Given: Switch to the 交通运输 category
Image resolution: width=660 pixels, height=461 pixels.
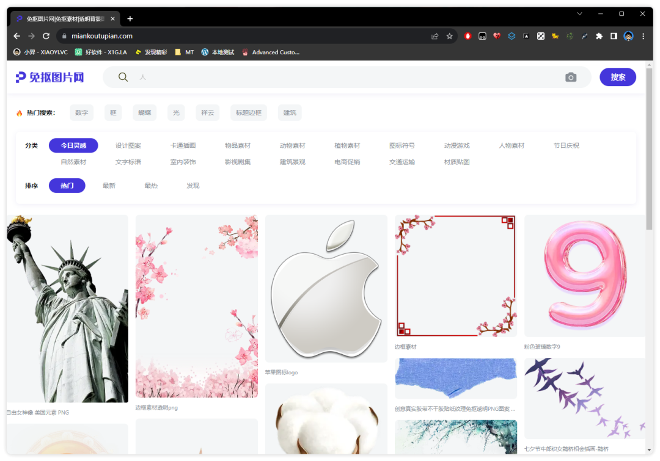Looking at the screenshot, I should click(x=402, y=162).
